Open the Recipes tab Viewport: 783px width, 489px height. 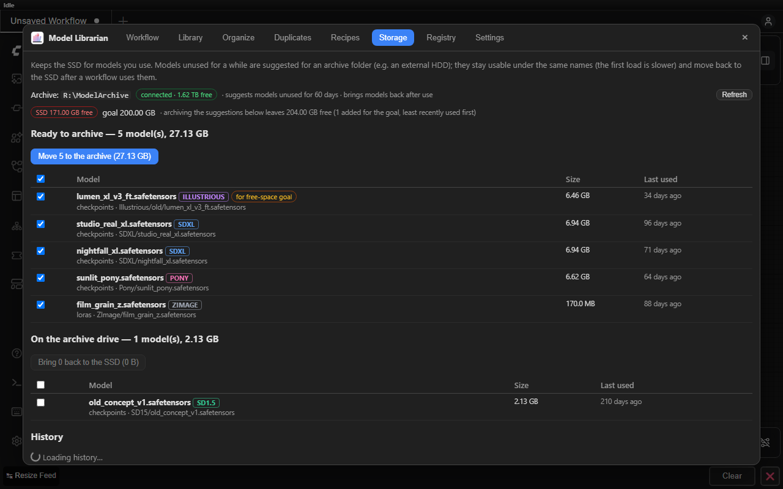coord(345,38)
